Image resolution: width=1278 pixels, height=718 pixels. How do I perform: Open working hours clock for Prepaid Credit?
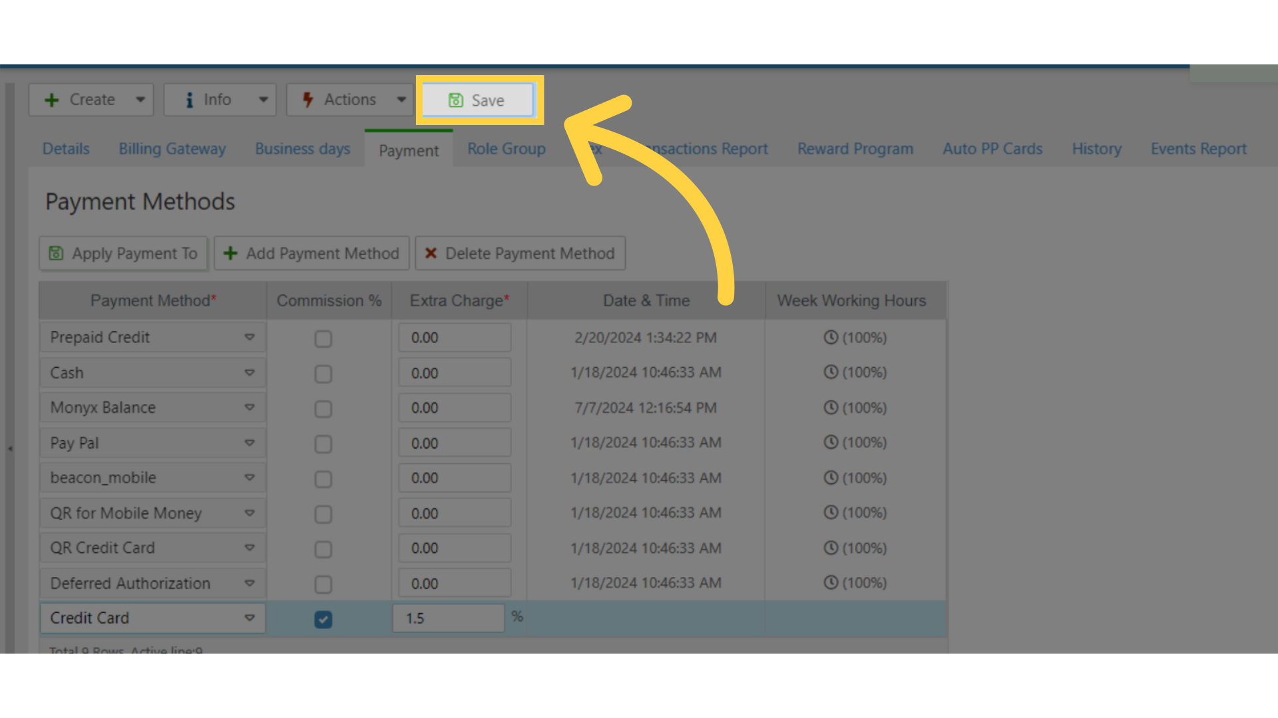(831, 337)
